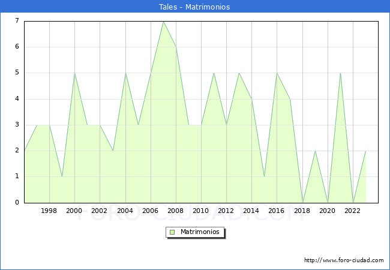
Task: Click the x-axis label 2002
Action: (99, 211)
